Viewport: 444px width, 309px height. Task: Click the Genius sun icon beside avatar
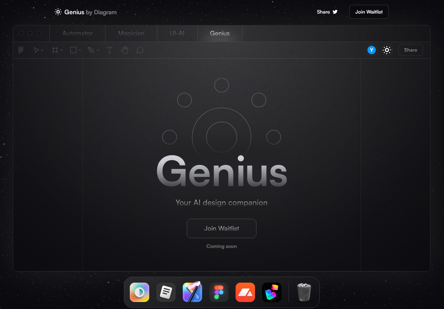pyautogui.click(x=387, y=50)
